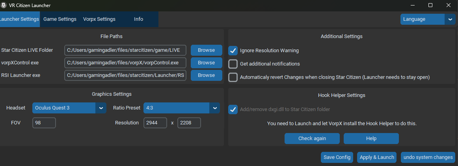Viewport: 458px width, 166px height.
Task: Click the Hook Helper Settings heading
Action: (341, 95)
